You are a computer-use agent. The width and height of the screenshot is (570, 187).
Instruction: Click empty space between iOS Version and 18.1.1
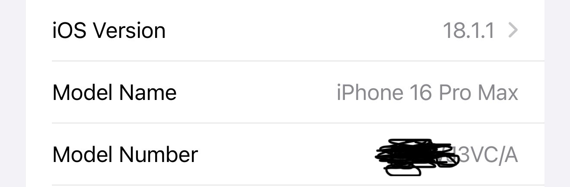point(304,31)
